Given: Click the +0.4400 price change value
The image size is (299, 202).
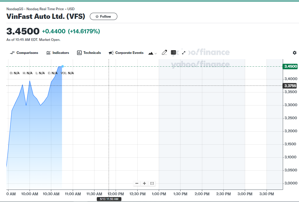Looking at the screenshot, I should (54, 31).
